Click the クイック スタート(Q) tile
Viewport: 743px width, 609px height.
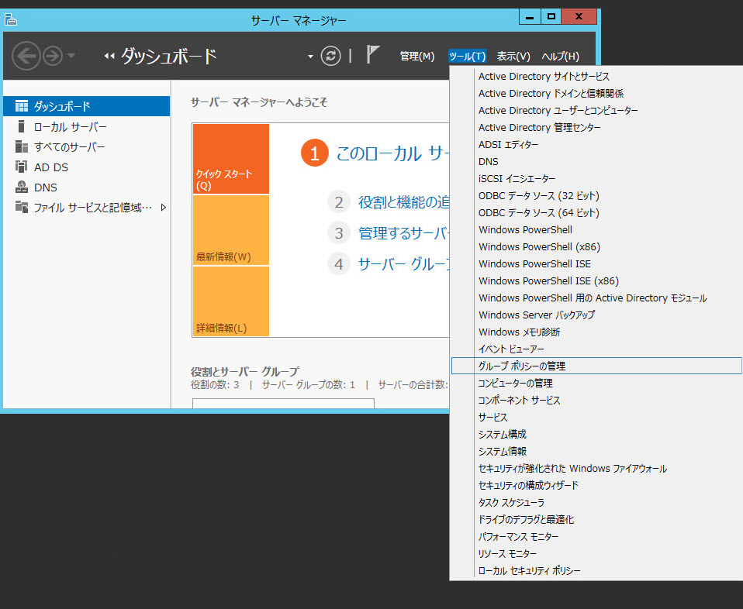click(x=230, y=159)
